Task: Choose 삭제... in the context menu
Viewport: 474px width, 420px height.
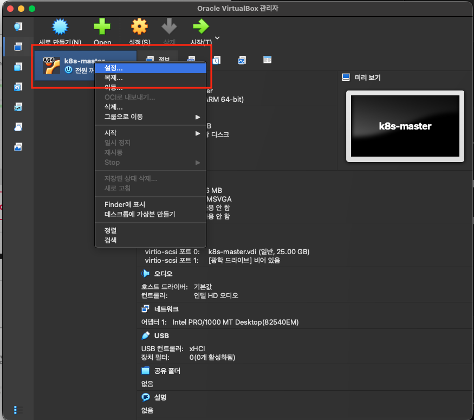Action: click(151, 107)
